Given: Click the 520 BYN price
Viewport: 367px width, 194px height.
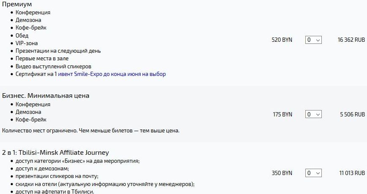Looking at the screenshot, I should (282, 40).
